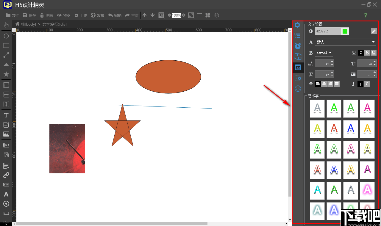
Task: Apply the solid blue art text style
Action: coord(351,129)
